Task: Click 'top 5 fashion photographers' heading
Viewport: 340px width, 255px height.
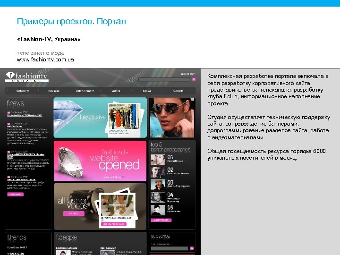Action: (x=170, y=147)
